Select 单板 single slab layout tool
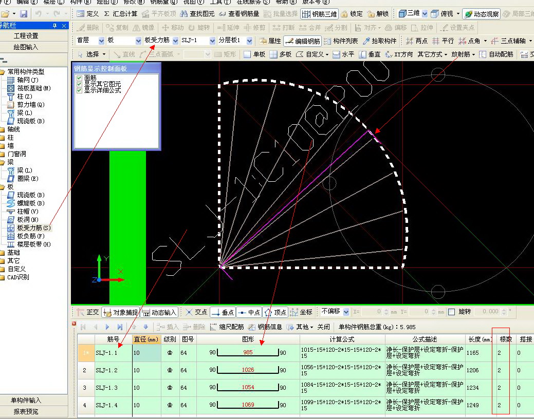 pyautogui.click(x=254, y=54)
